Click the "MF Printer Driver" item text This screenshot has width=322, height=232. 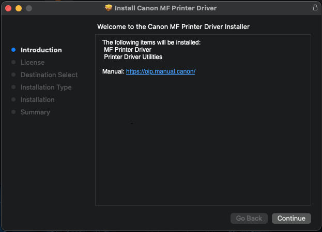pos(128,50)
